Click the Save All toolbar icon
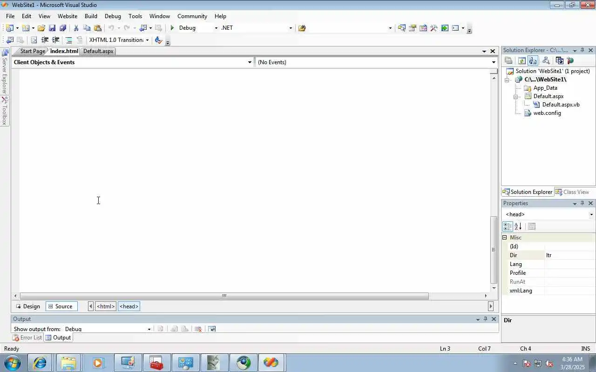Image resolution: width=596 pixels, height=372 pixels. point(63,28)
